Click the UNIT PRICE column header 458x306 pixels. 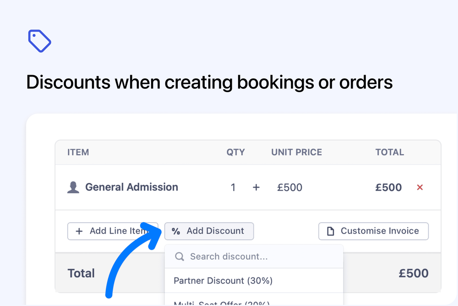296,152
